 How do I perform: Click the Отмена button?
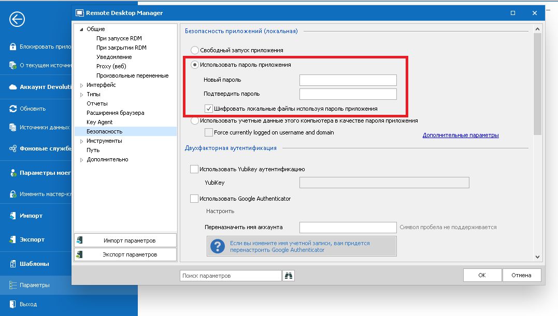(x=522, y=275)
